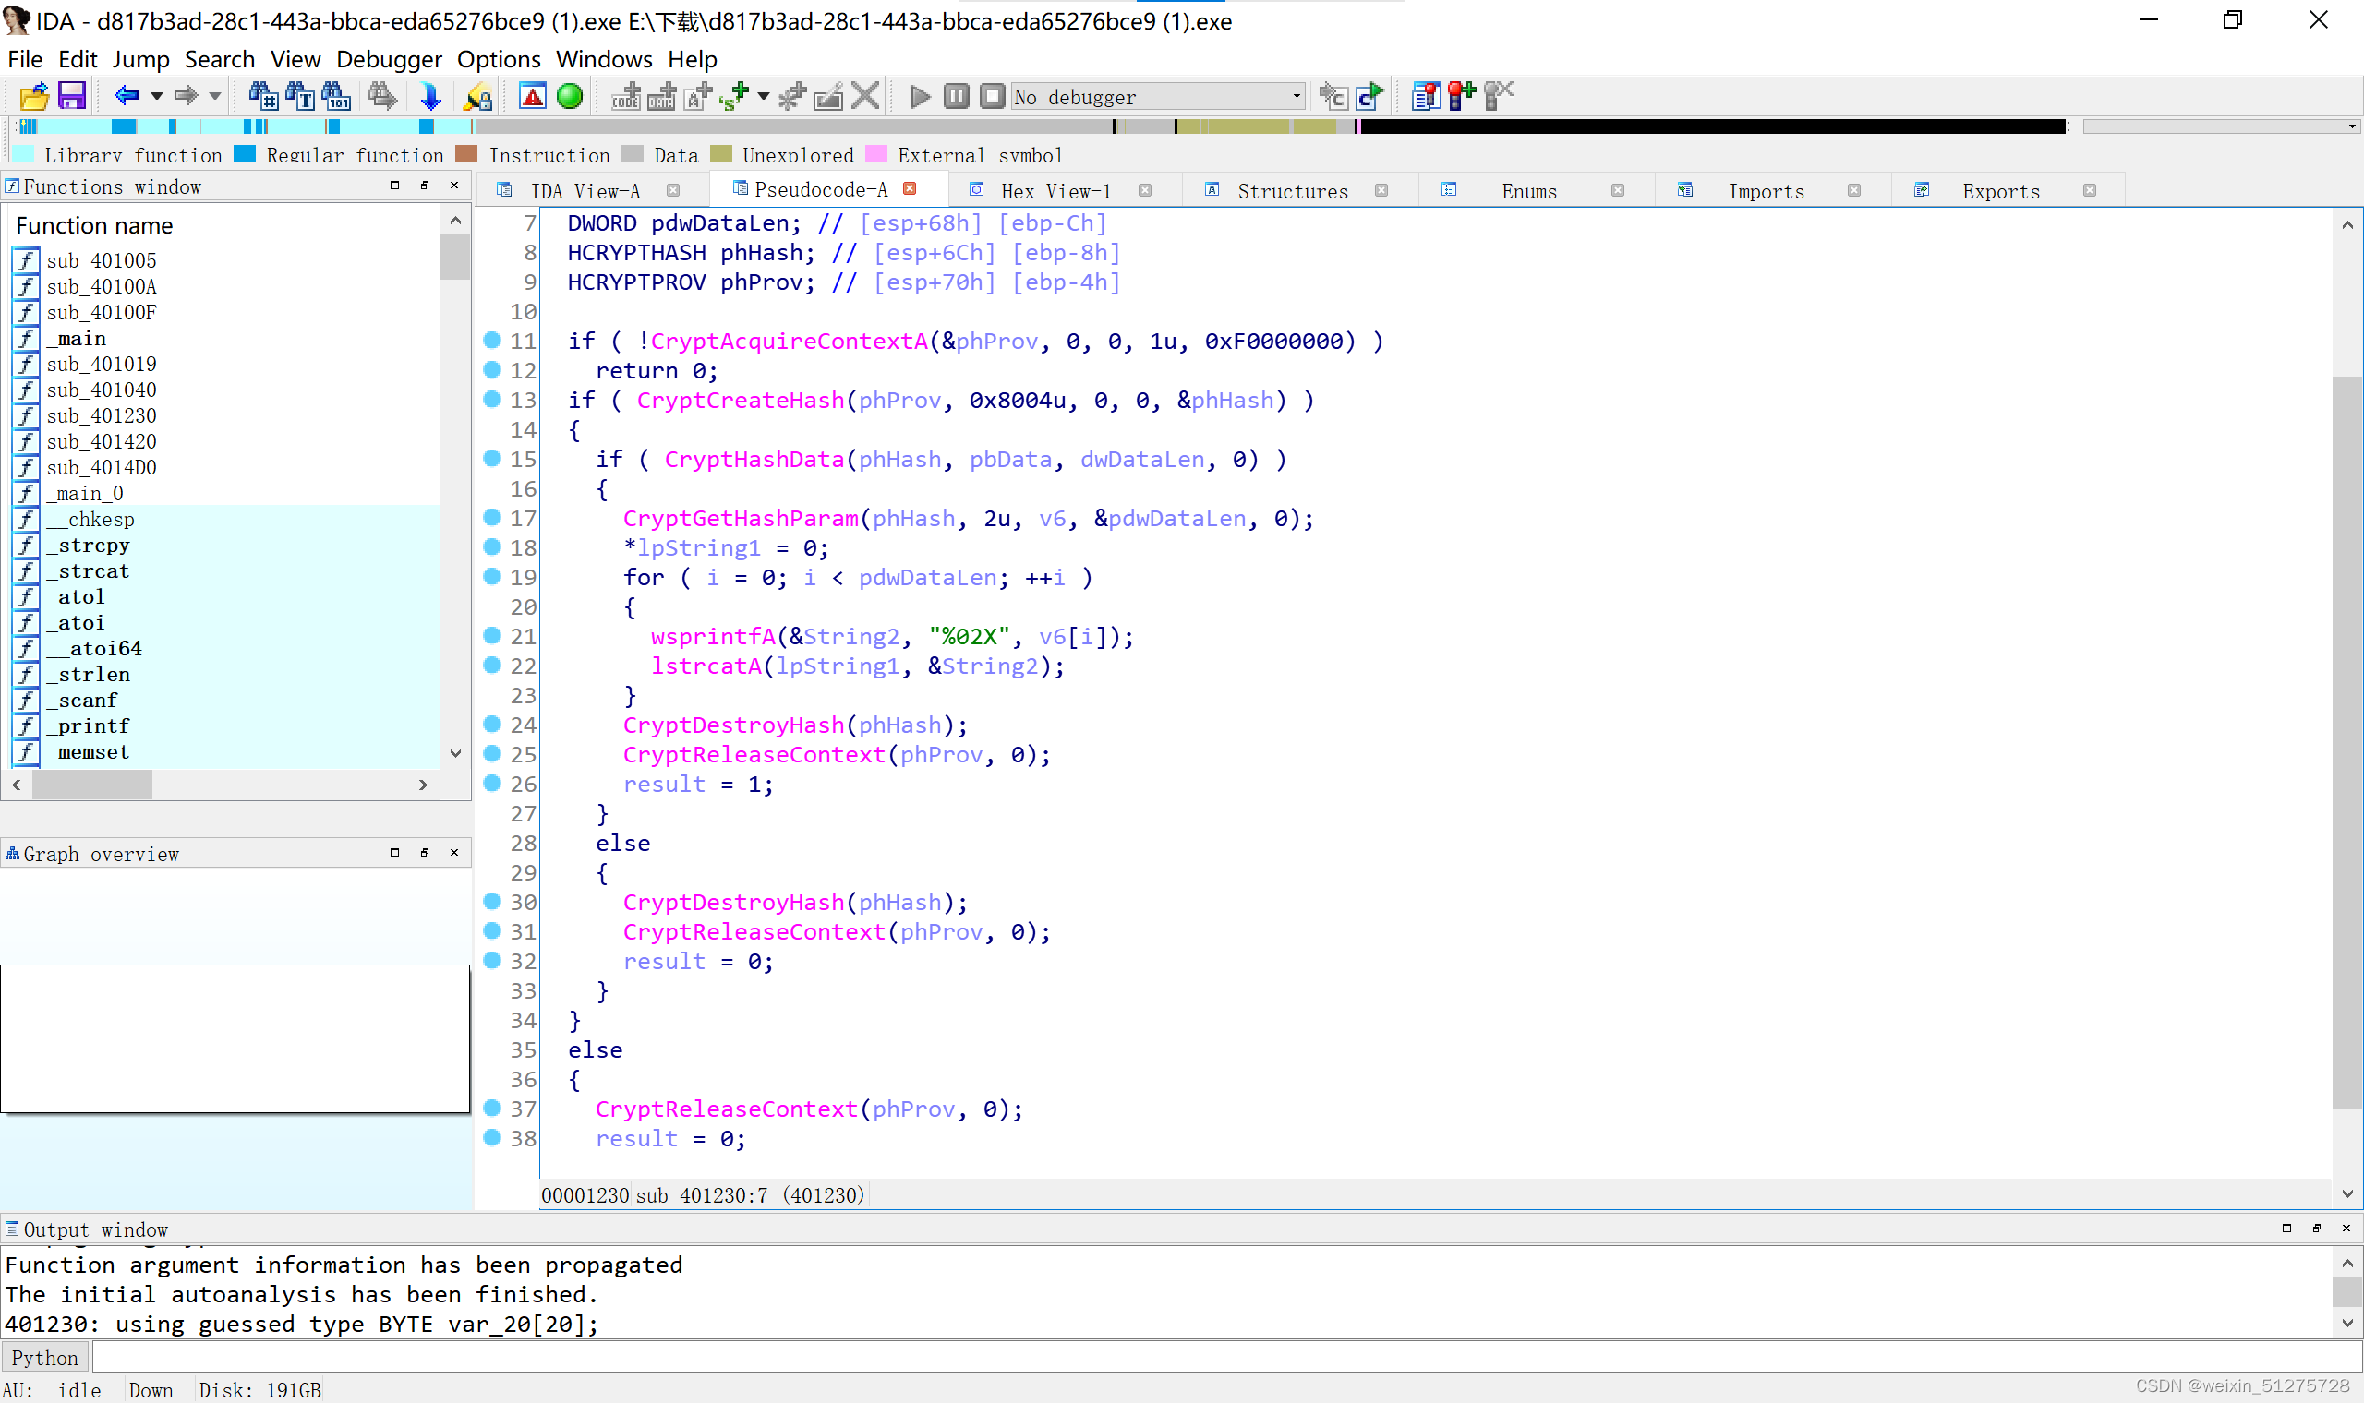Switch to the Exports tab
This screenshot has width=2364, height=1403.
pyautogui.click(x=2001, y=191)
